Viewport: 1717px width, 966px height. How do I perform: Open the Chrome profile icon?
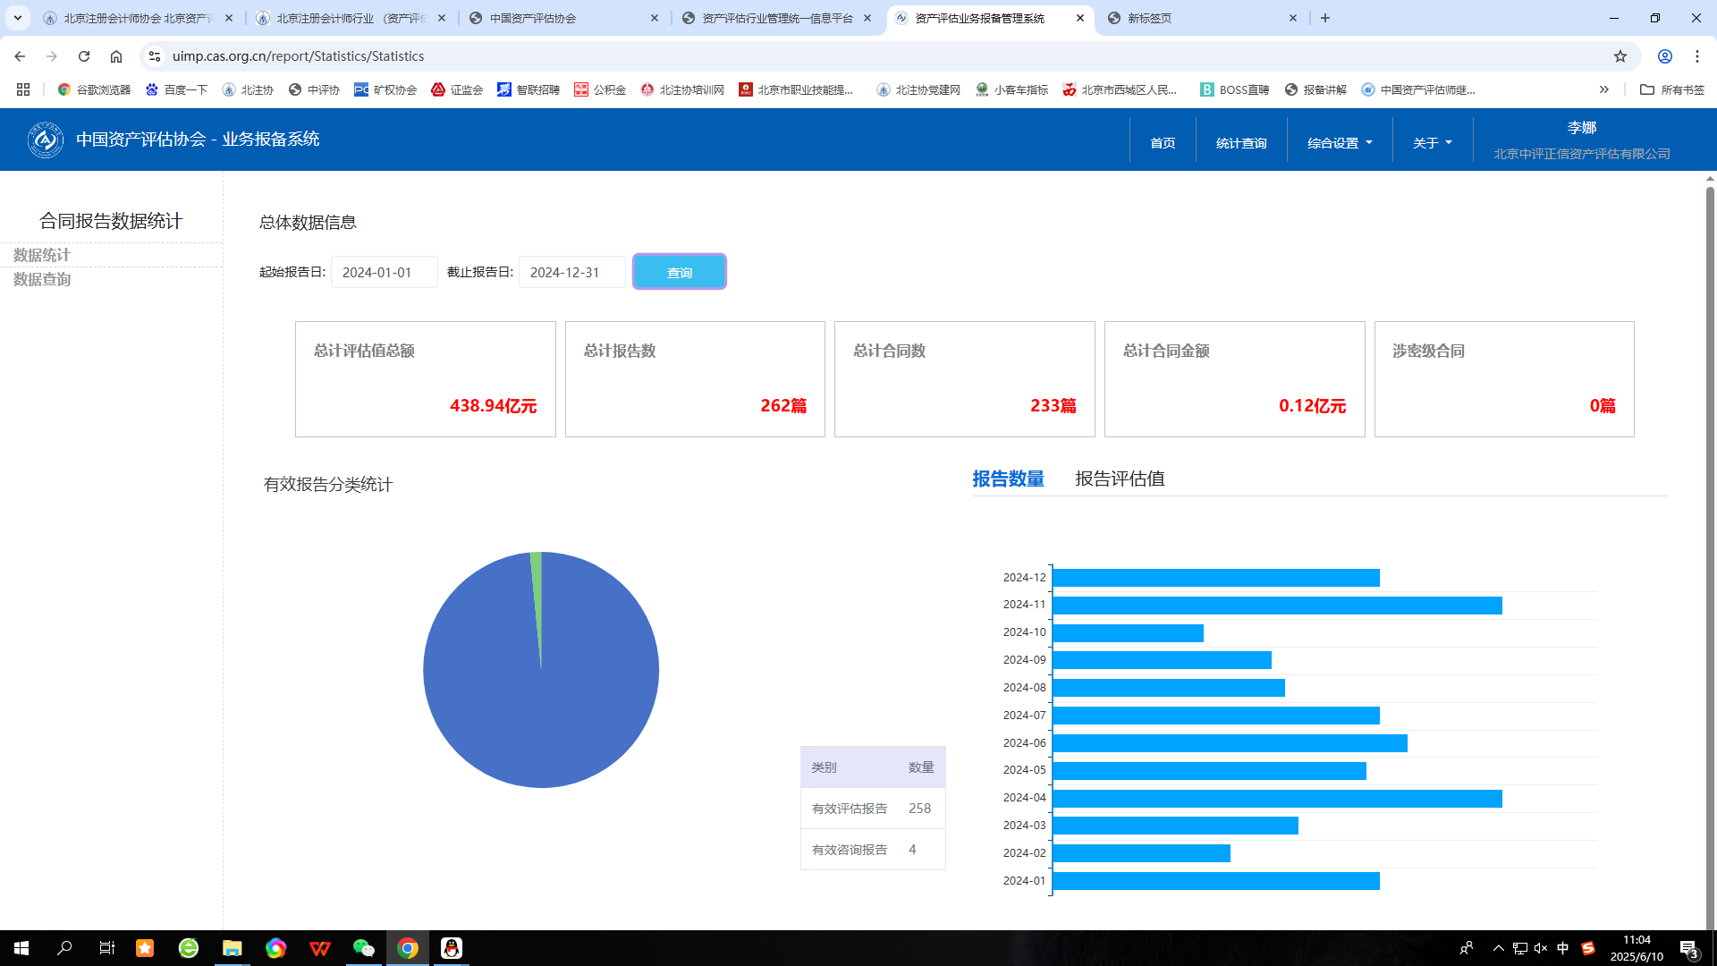point(1665,56)
